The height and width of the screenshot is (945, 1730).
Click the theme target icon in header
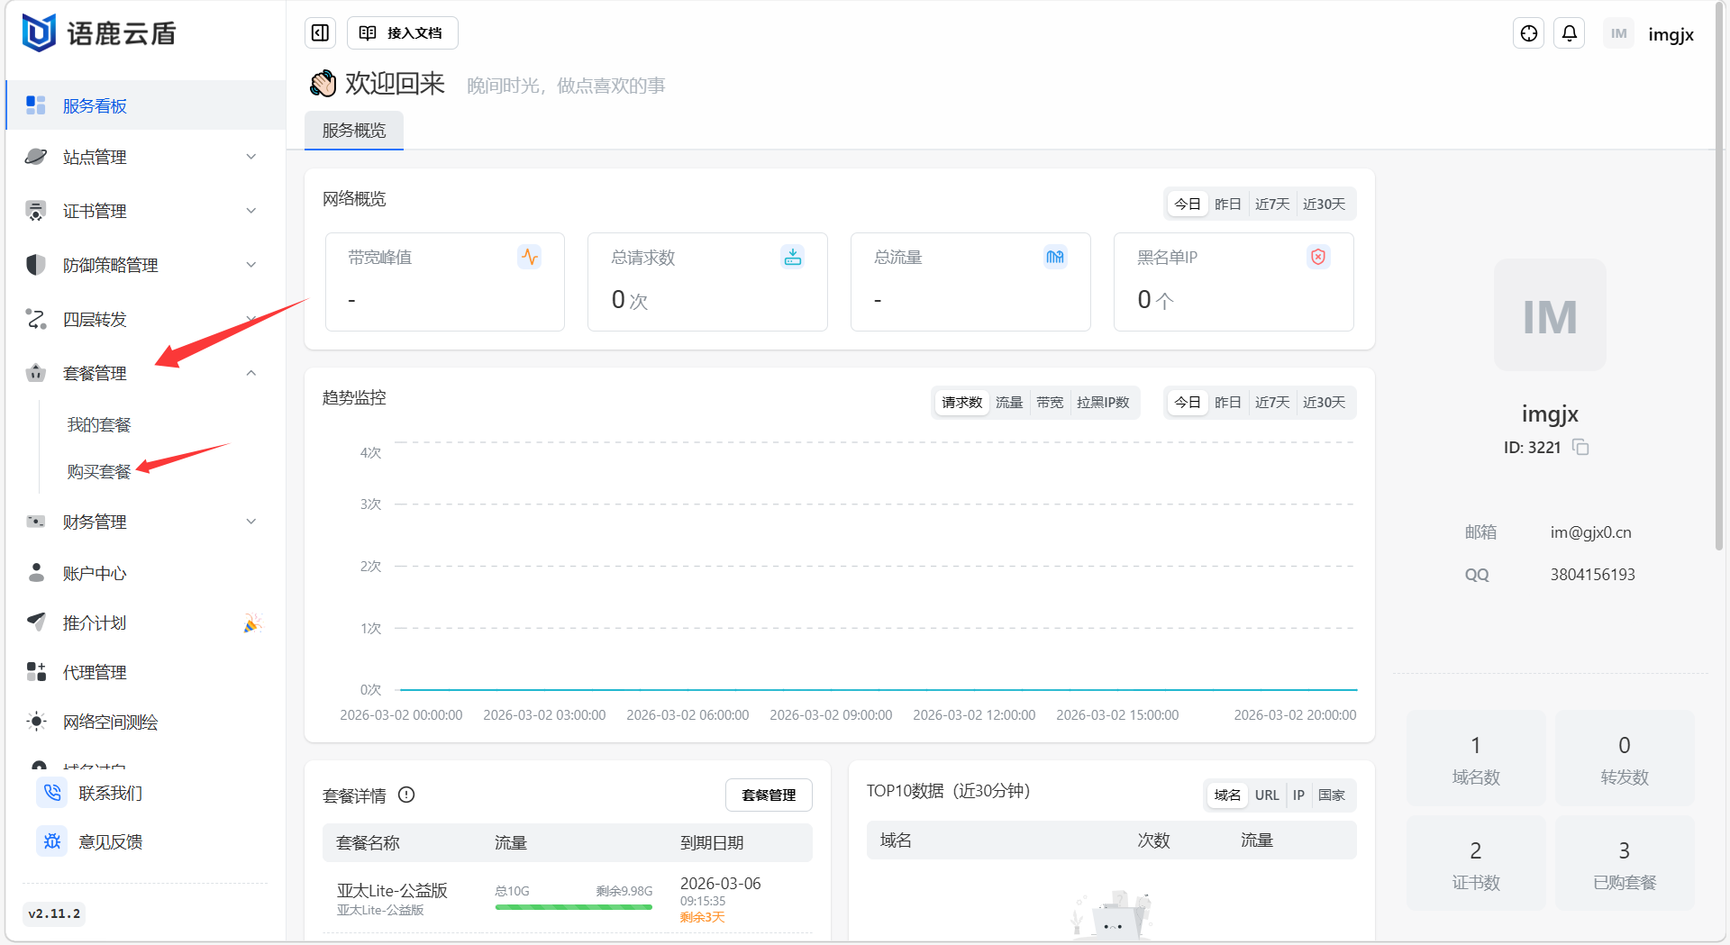(1528, 33)
